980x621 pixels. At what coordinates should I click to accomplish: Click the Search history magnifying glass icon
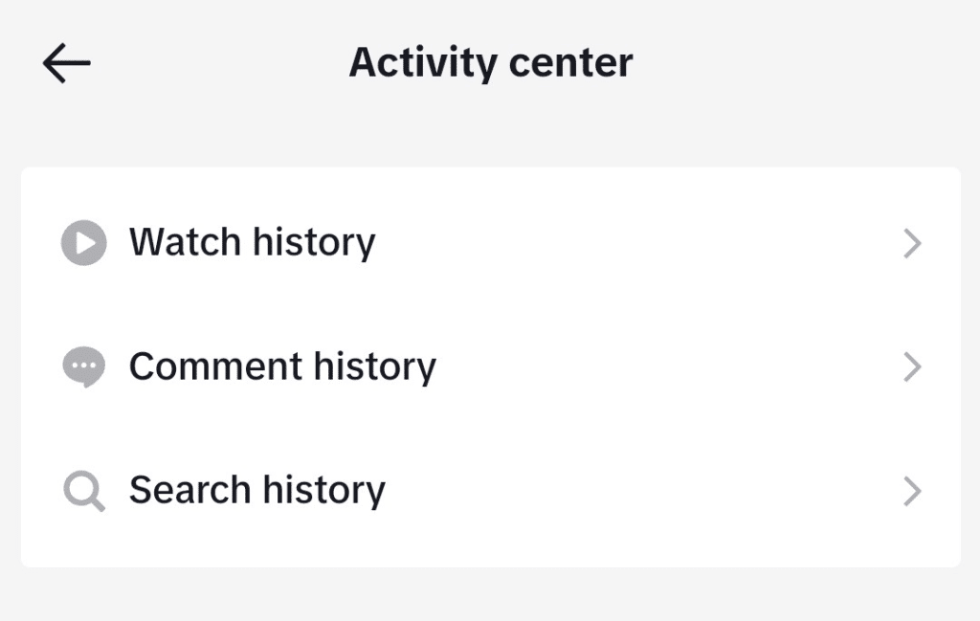83,490
